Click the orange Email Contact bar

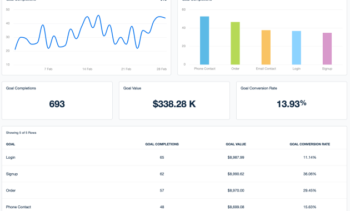point(266,47)
